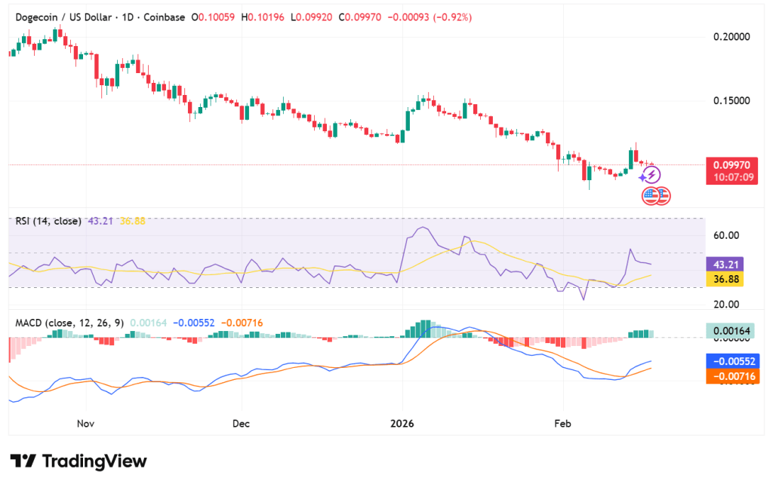Click the yellow 36.88 value beside RSI title

point(133,221)
